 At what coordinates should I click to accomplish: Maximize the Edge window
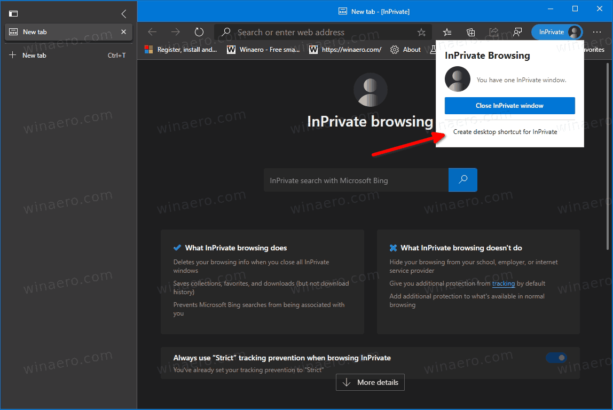pyautogui.click(x=575, y=9)
